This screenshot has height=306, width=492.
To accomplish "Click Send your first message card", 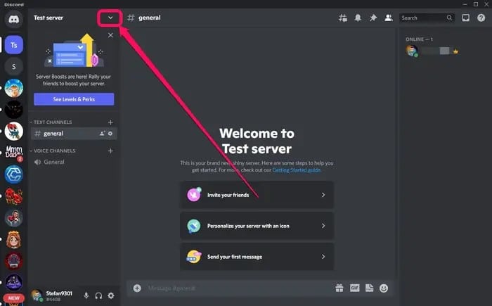I will point(257,257).
